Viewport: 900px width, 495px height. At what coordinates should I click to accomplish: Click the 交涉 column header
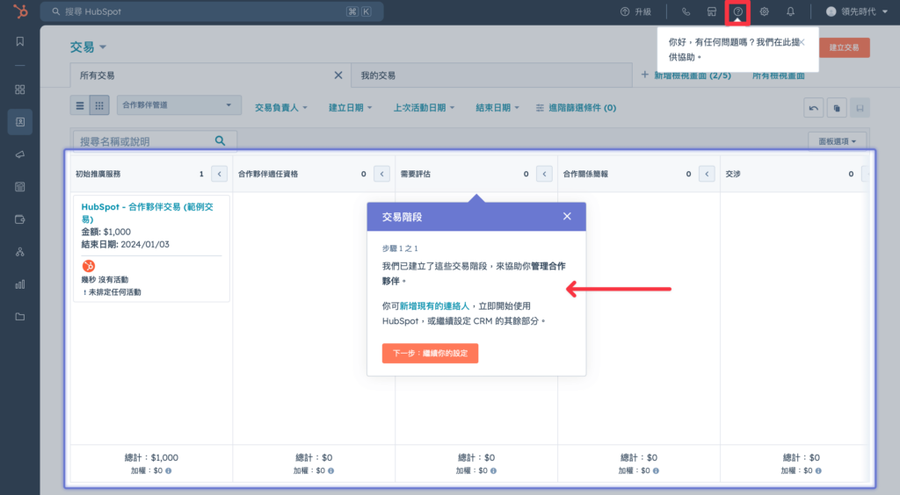point(733,174)
